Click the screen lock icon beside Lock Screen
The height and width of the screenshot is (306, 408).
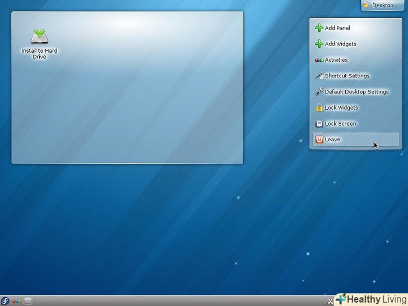click(x=319, y=124)
